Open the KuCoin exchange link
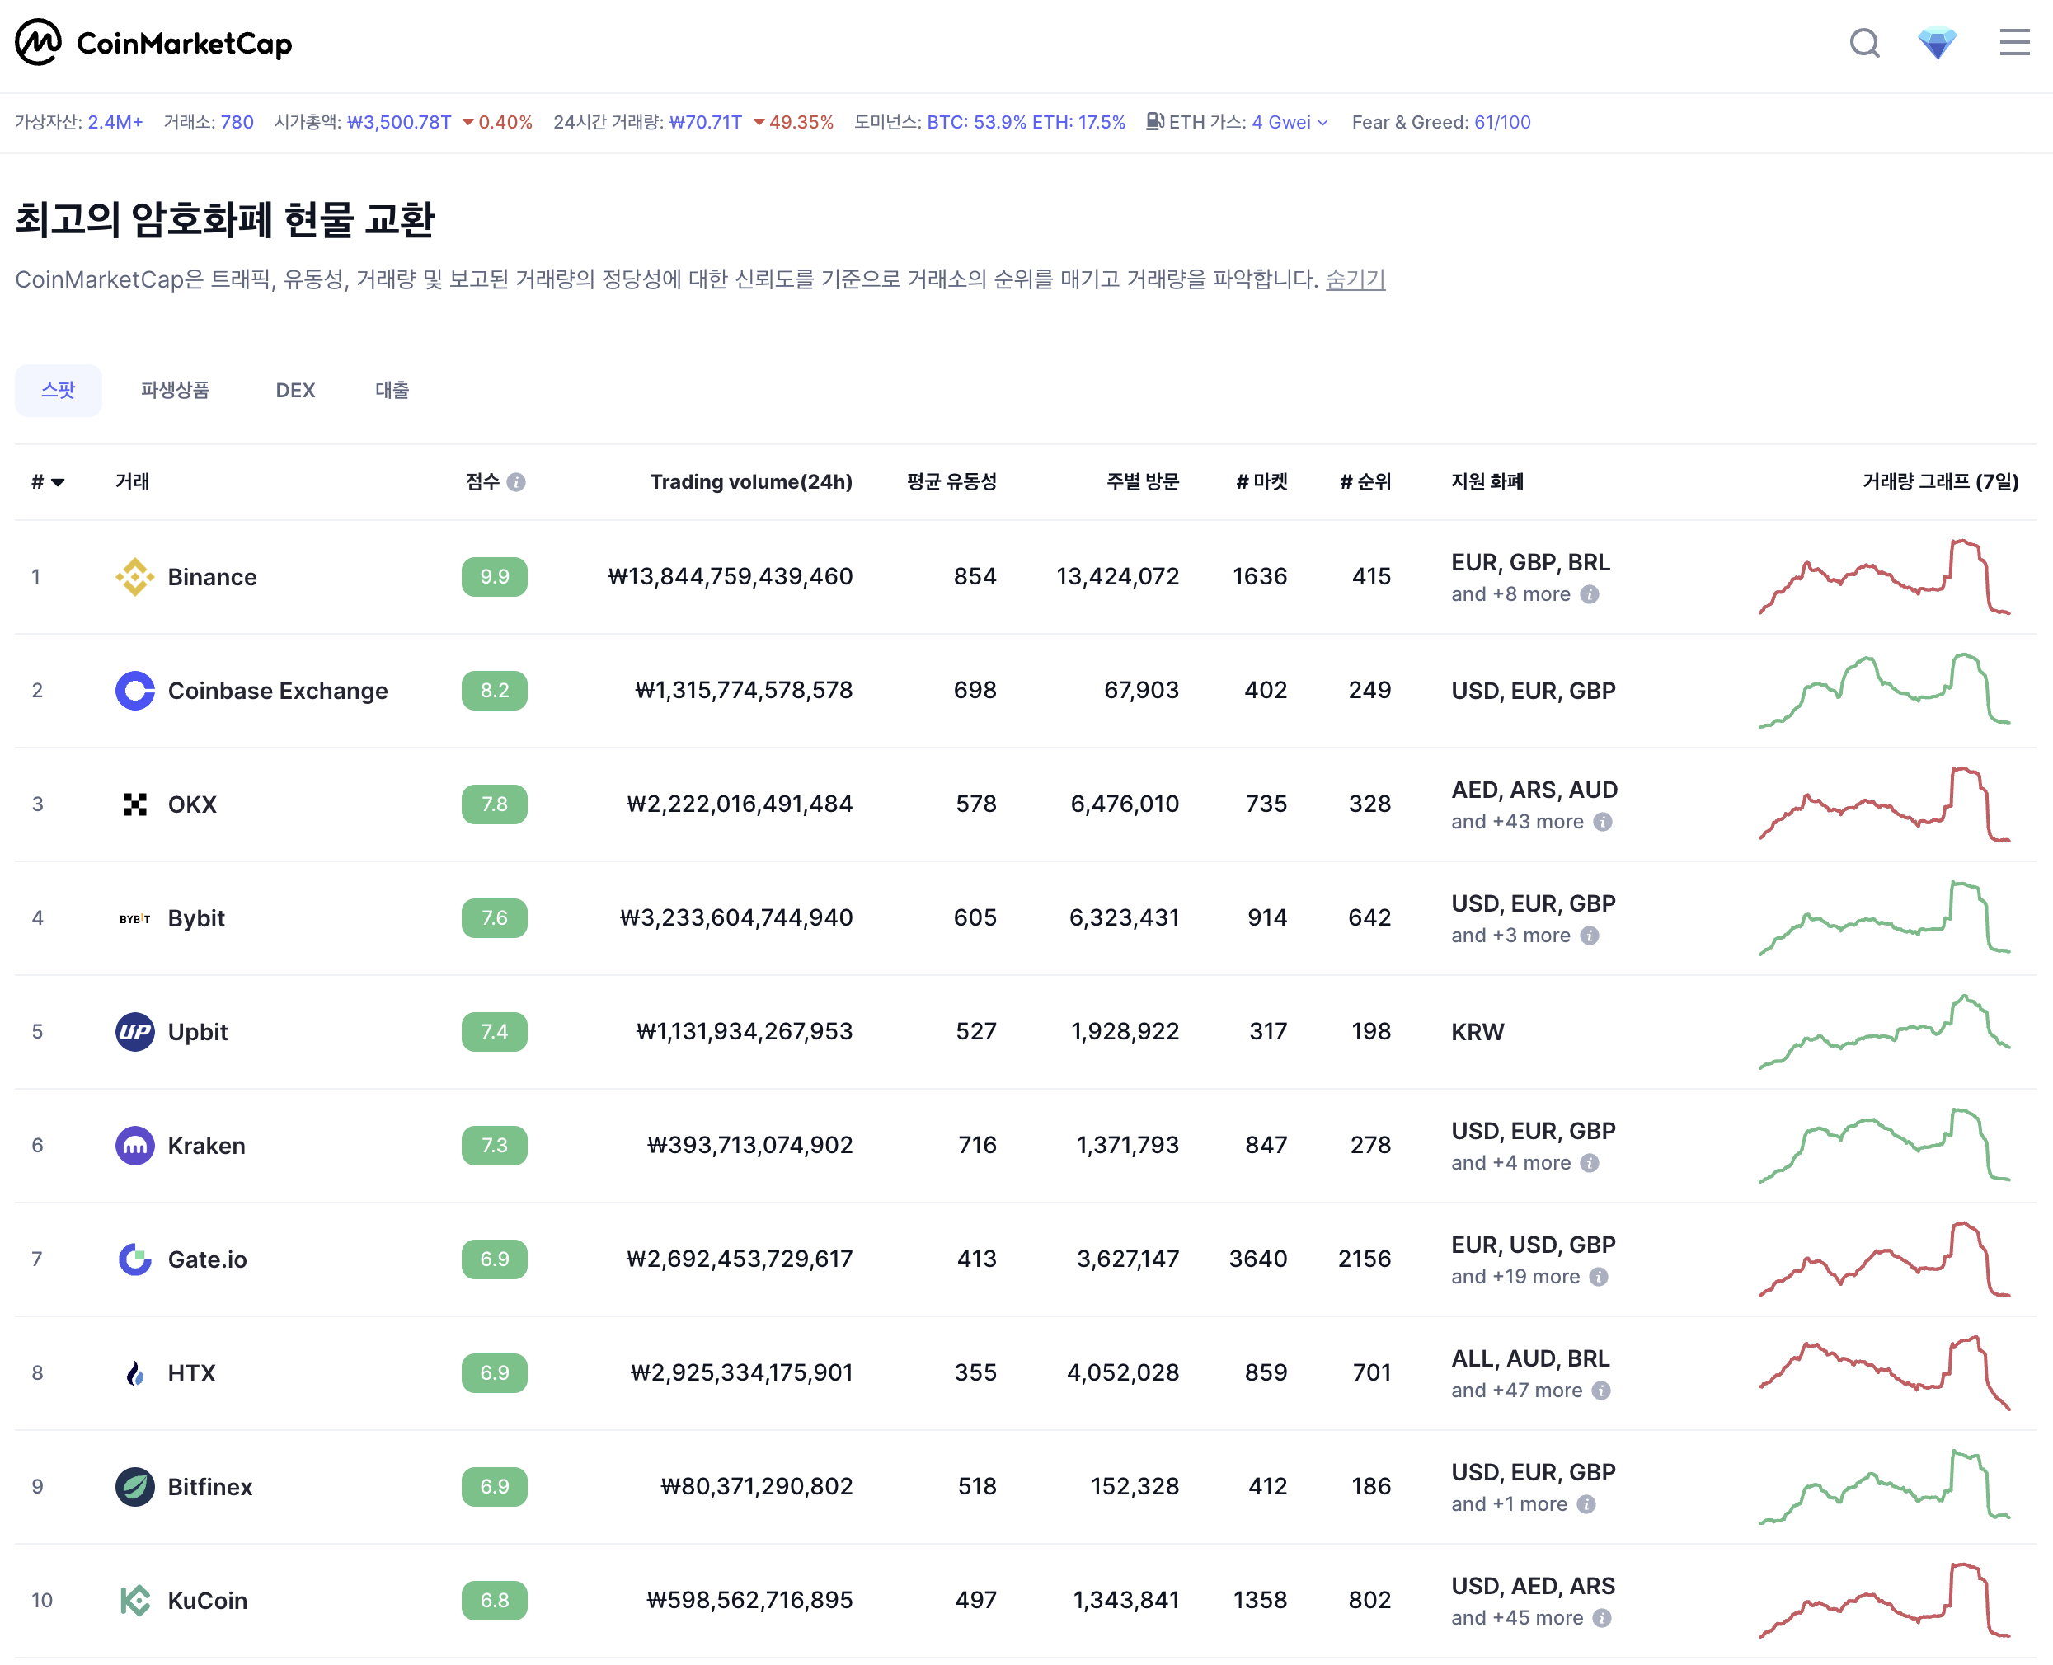The width and height of the screenshot is (2053, 1665). pos(207,1600)
